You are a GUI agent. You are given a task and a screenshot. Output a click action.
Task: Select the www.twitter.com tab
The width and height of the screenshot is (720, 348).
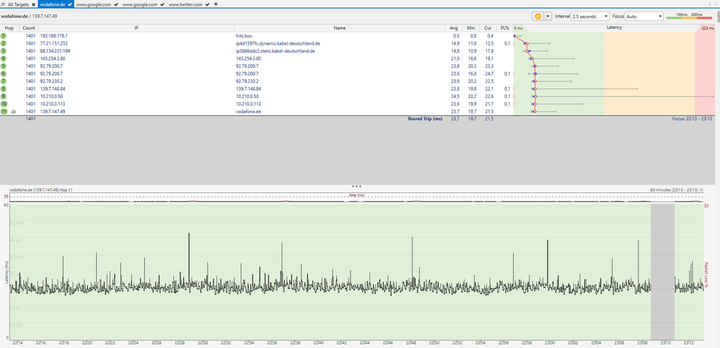185,4
